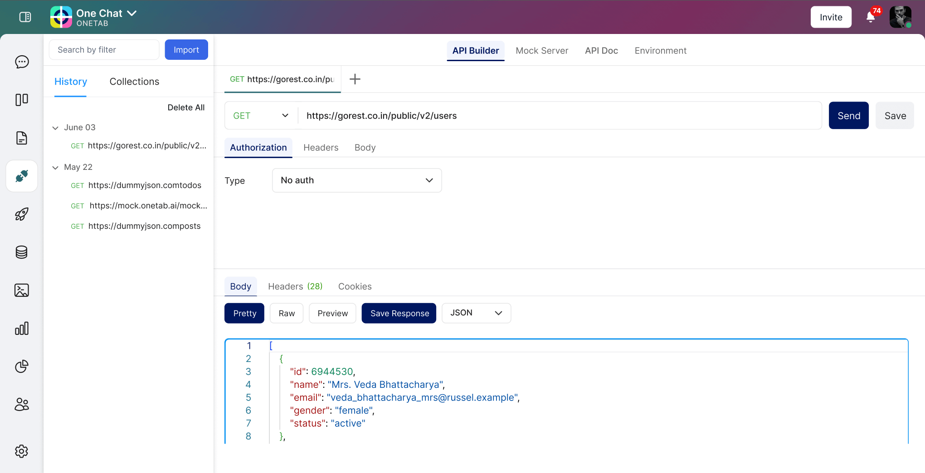This screenshot has width=925, height=473.
Task: Focus the request URL input field
Action: click(560, 116)
